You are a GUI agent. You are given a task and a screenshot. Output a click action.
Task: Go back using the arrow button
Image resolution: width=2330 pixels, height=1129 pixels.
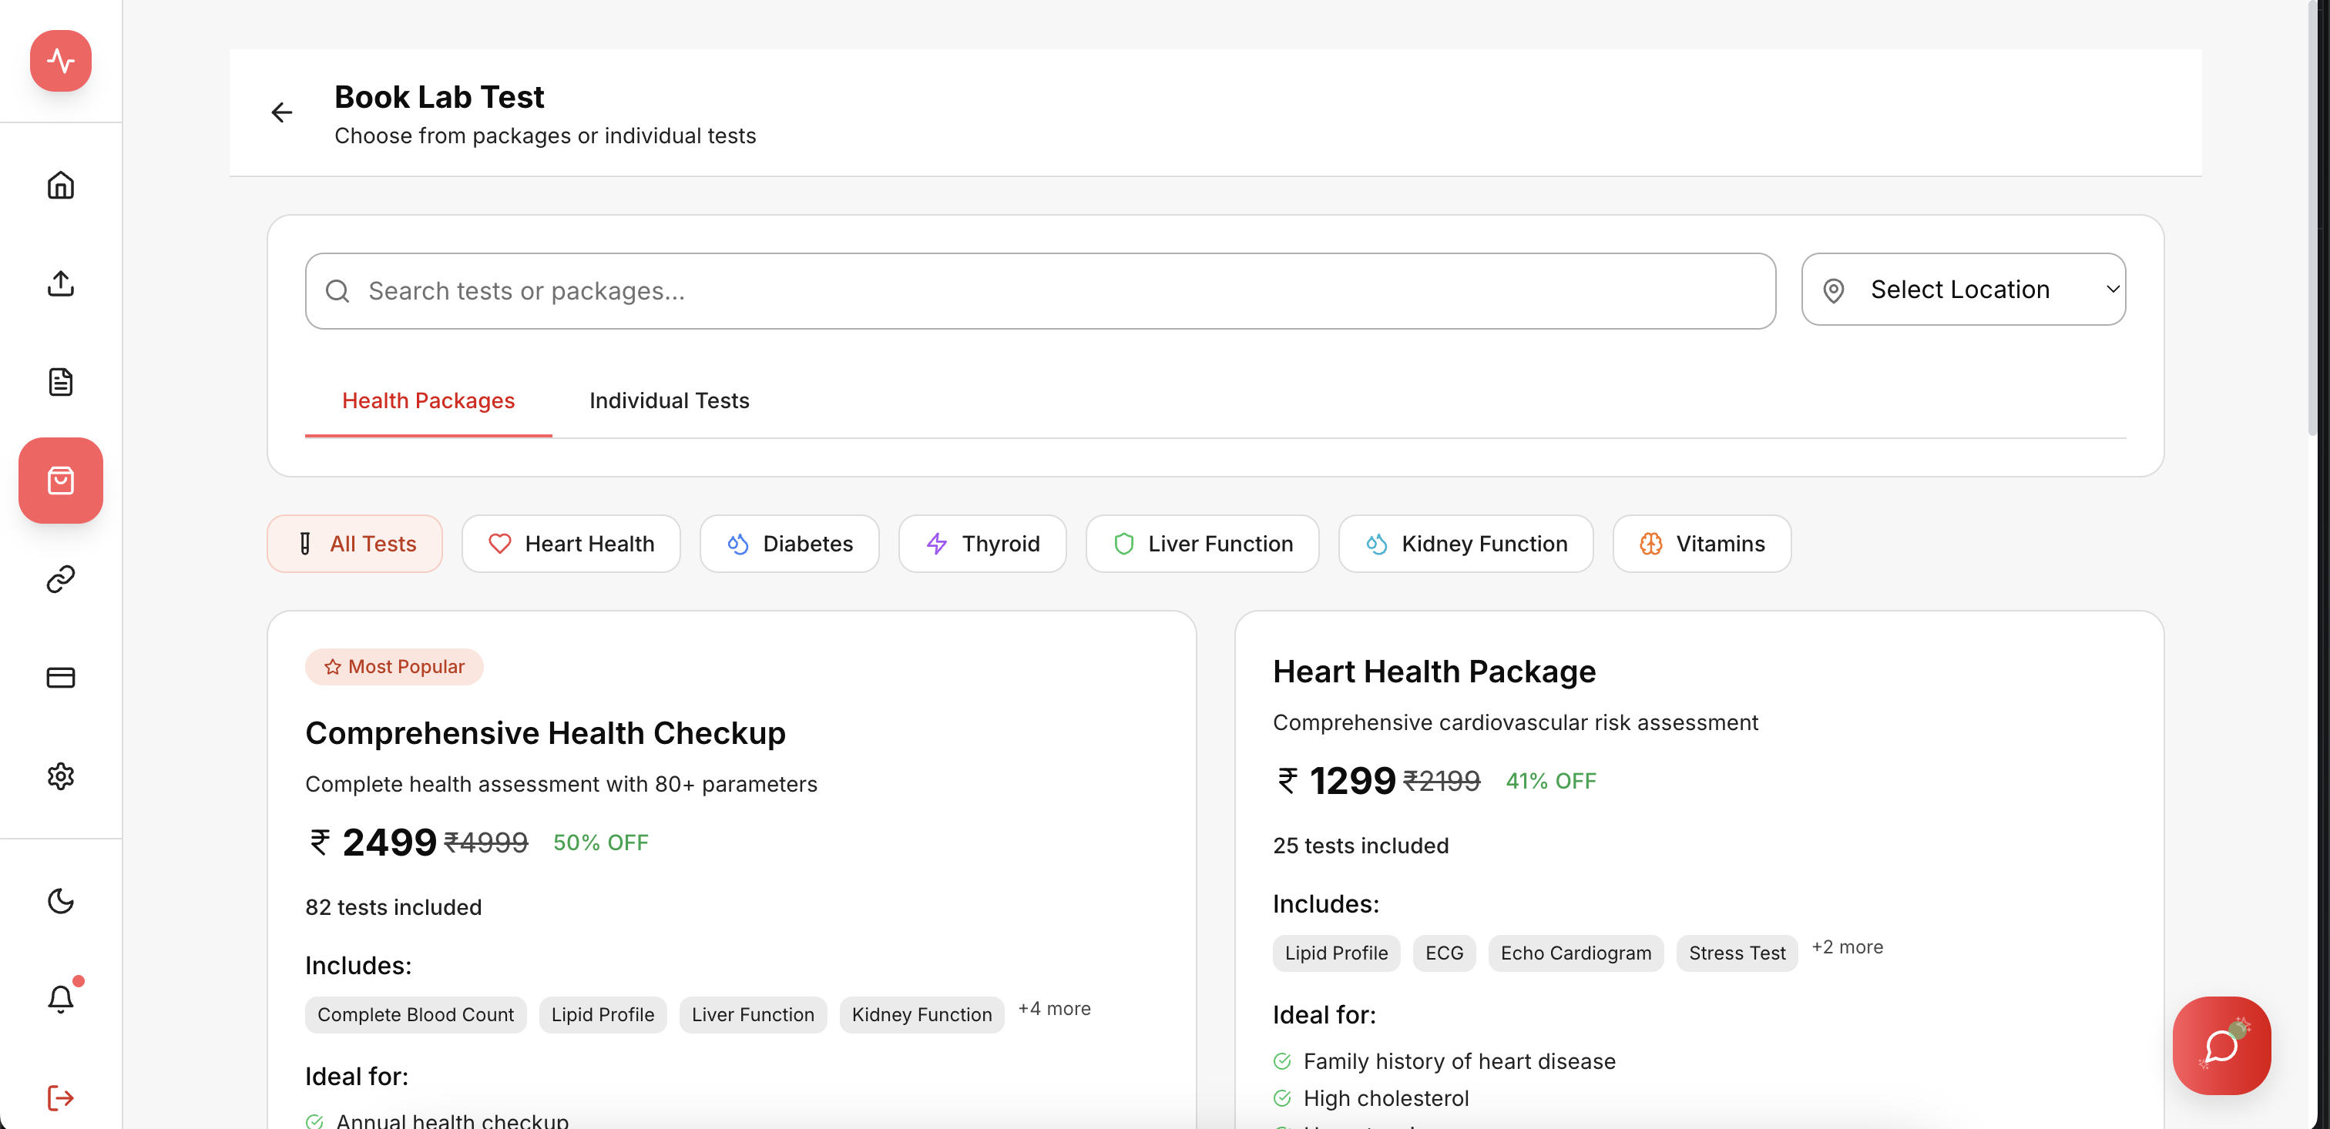pyautogui.click(x=282, y=112)
